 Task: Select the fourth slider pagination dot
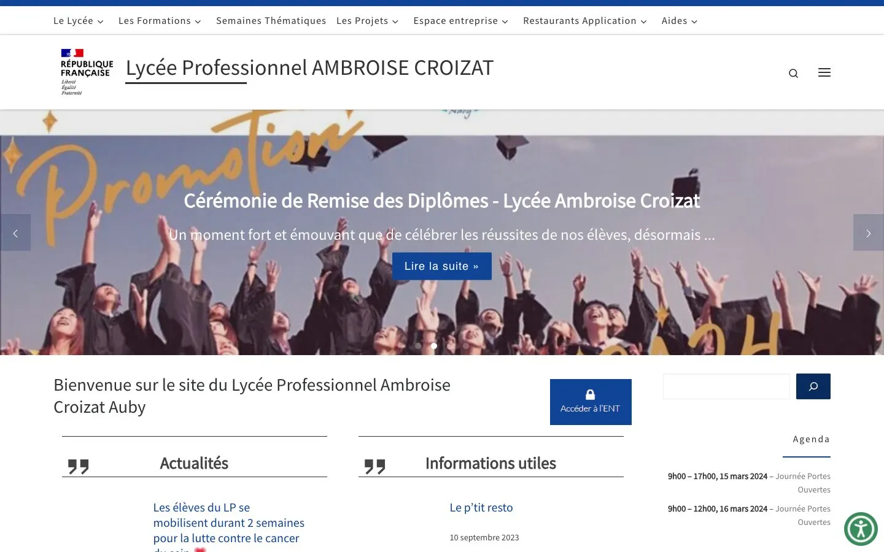[x=466, y=346]
